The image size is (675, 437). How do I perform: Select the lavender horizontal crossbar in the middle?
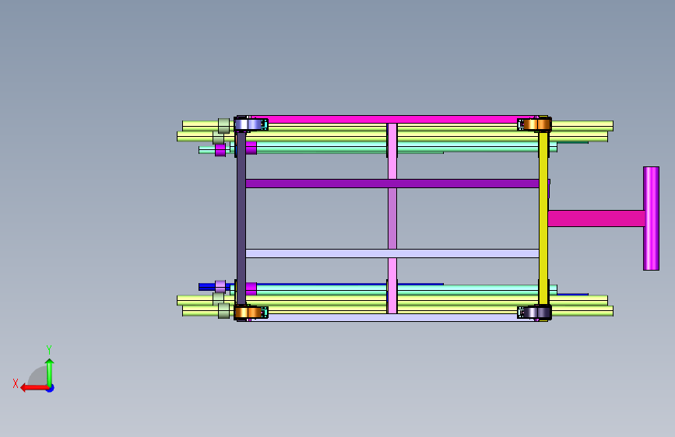coord(392,253)
